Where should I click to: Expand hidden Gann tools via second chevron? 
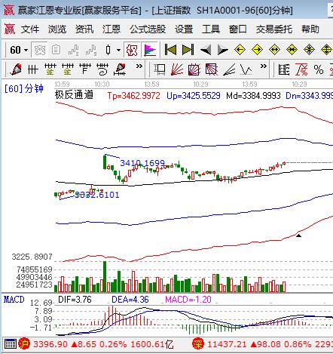[x=263, y=66]
